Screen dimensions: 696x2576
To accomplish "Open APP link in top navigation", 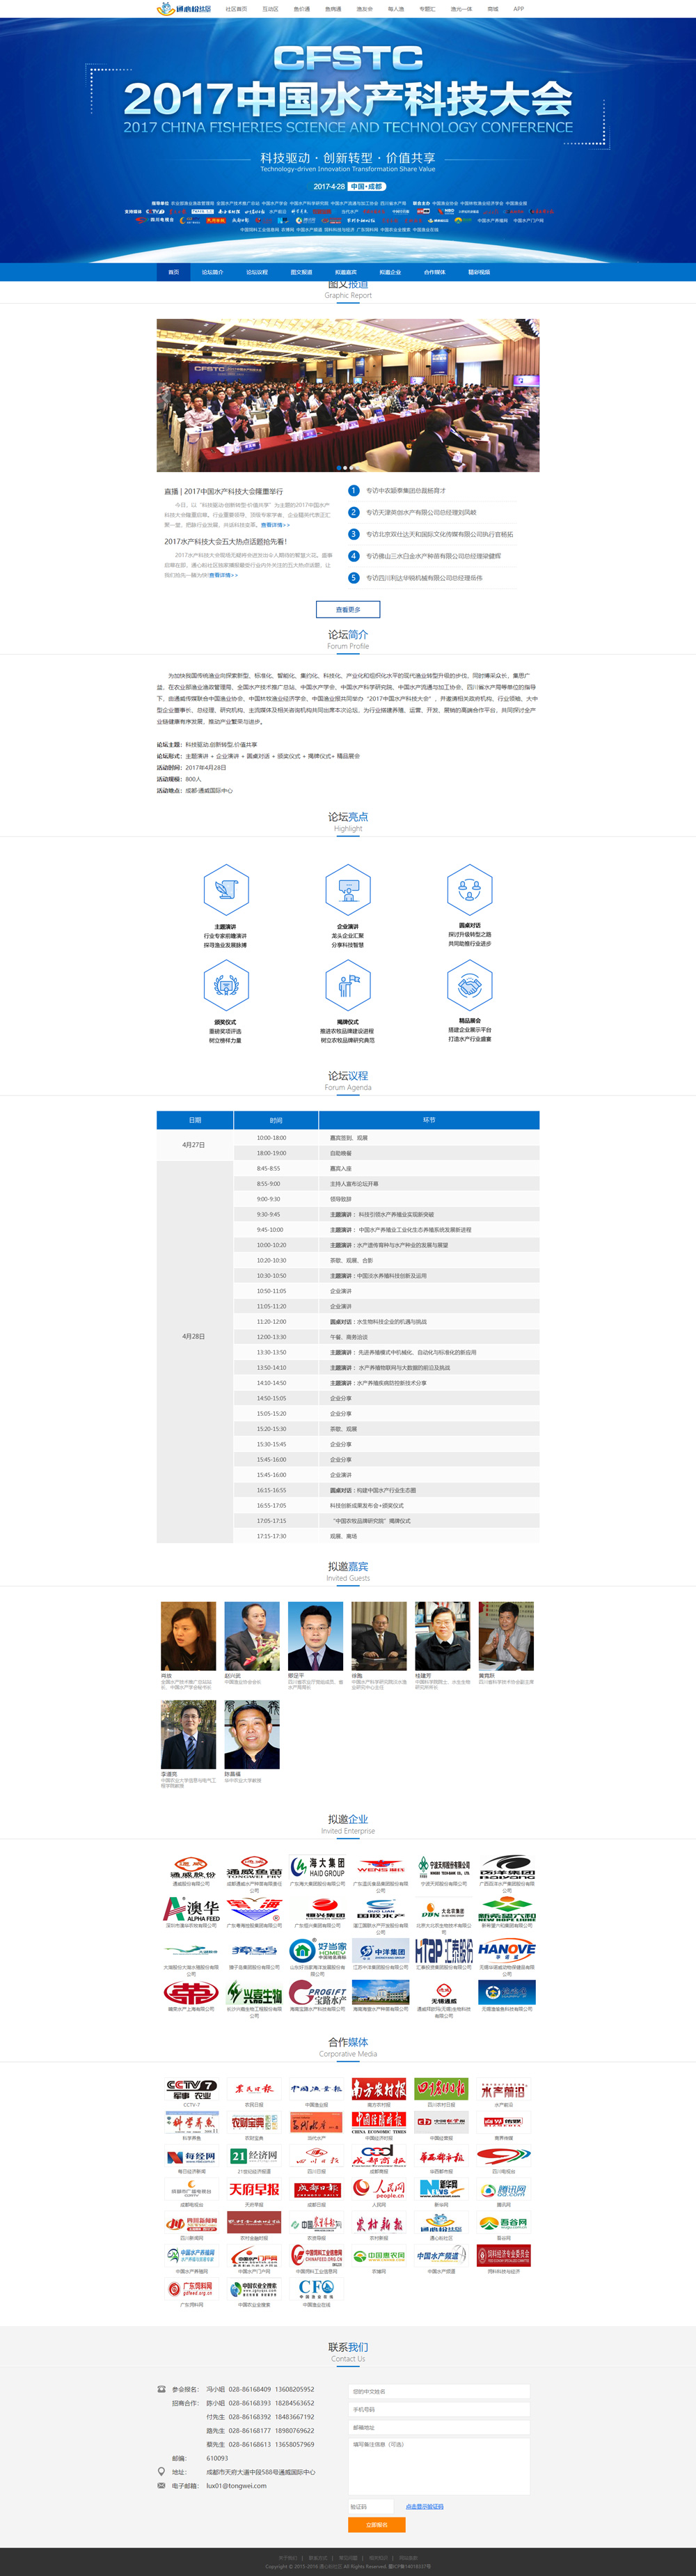I will pyautogui.click(x=518, y=9).
